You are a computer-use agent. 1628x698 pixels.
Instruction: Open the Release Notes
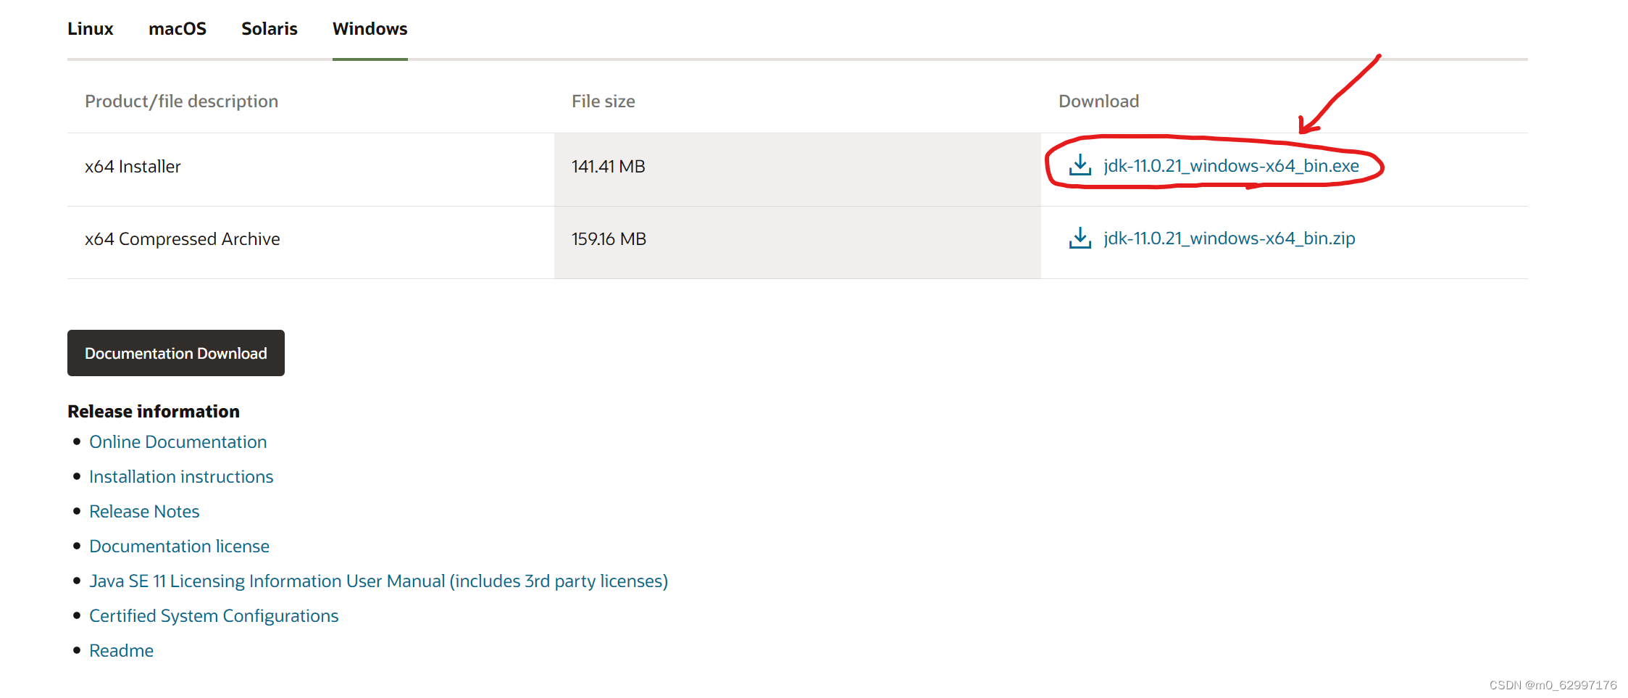[x=144, y=511]
